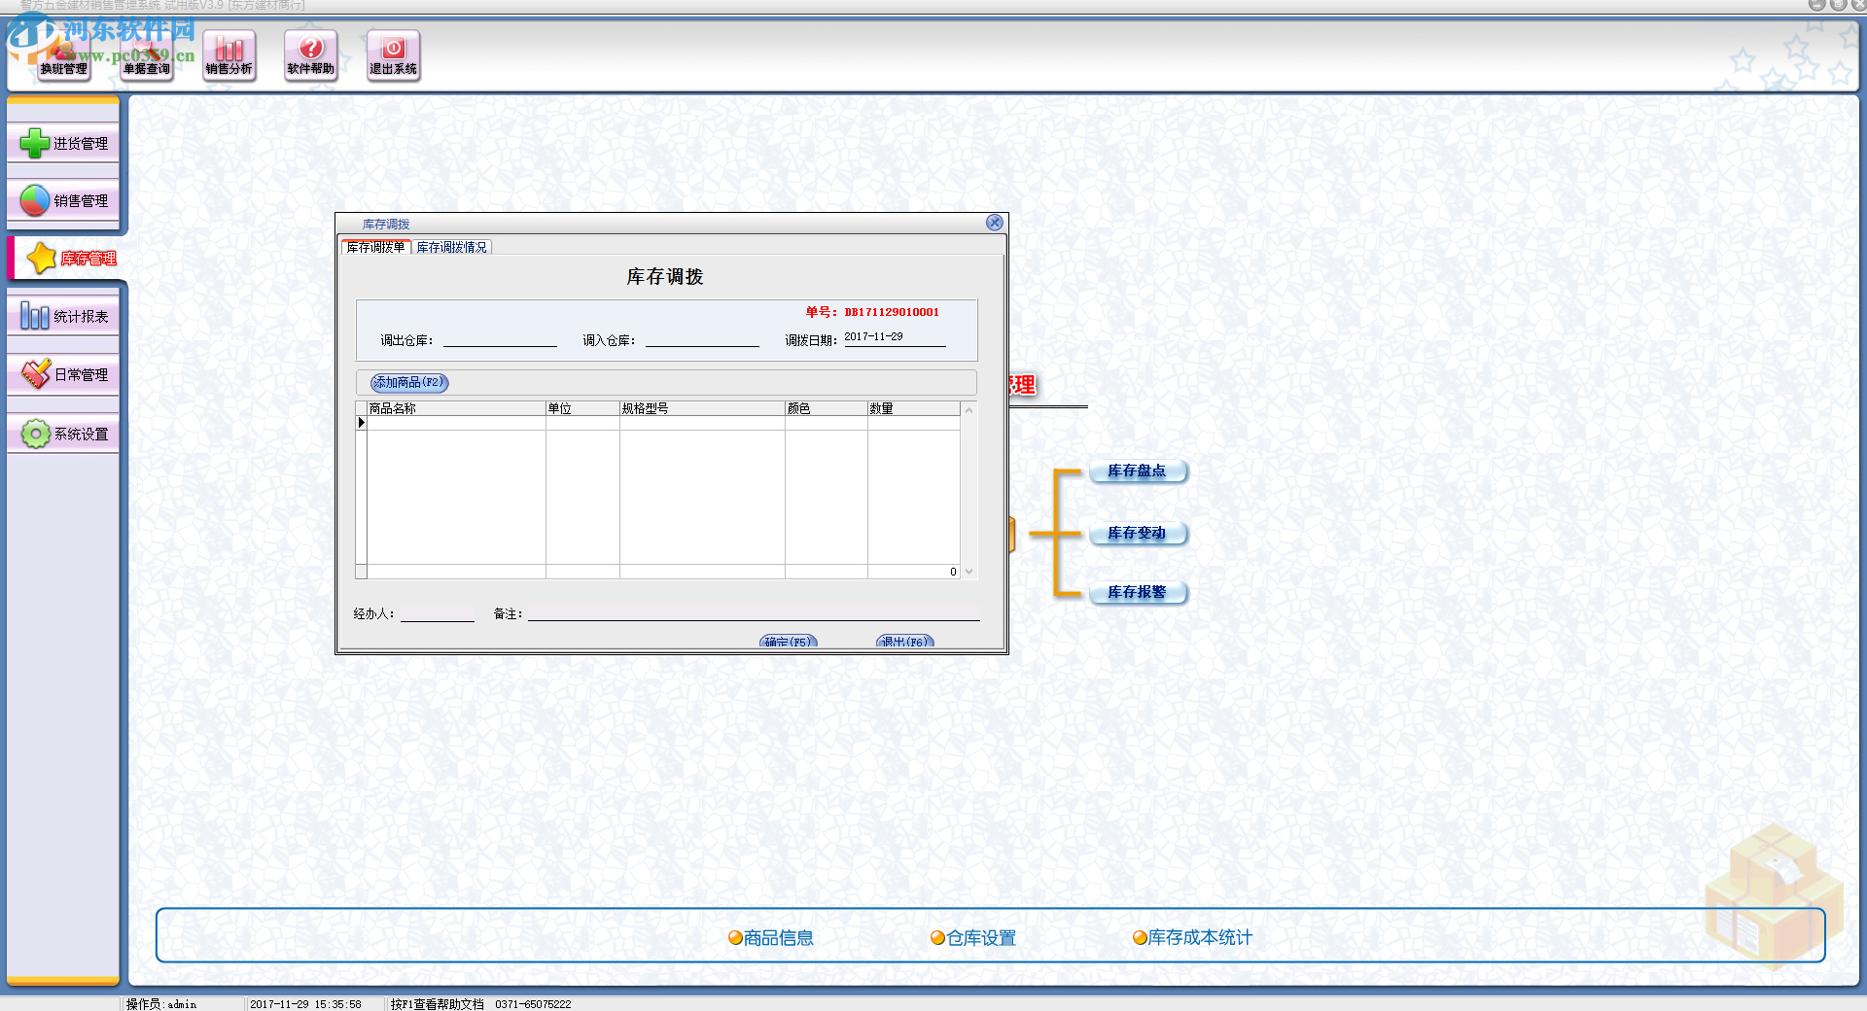Open 销售管理 pie chart sidebar item

(63, 201)
